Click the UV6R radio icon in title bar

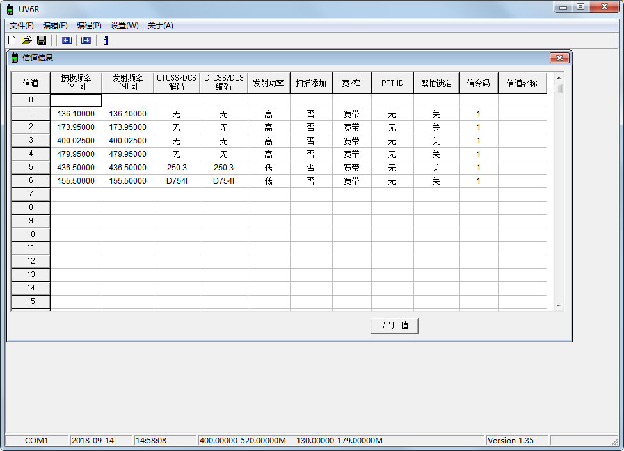[10, 9]
